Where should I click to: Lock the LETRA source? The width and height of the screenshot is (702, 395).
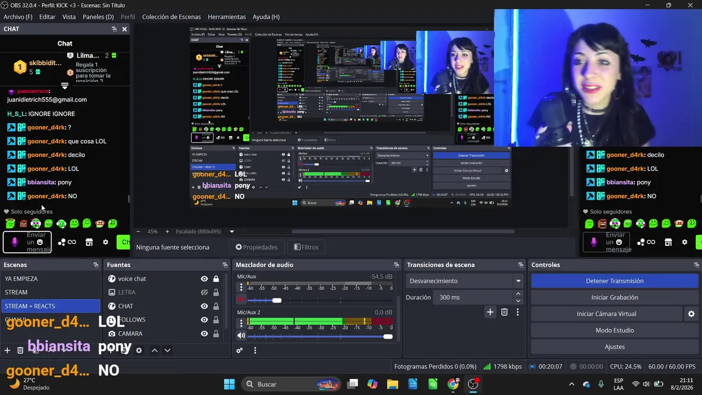click(216, 292)
